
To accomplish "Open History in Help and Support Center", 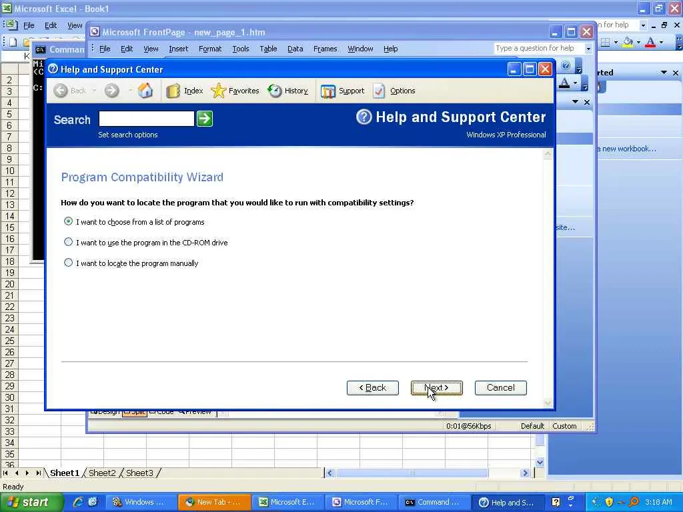I will [x=288, y=91].
